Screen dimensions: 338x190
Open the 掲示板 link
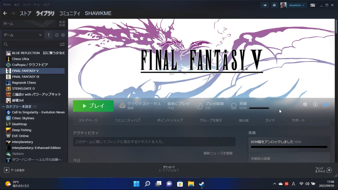click(x=244, y=120)
